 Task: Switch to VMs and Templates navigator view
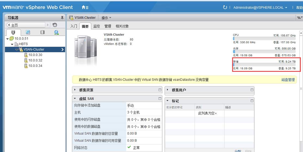click(28, 32)
